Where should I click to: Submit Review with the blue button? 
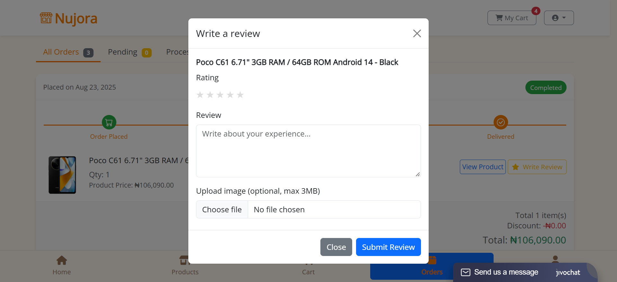[388, 247]
